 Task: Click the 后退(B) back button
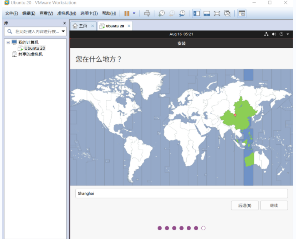pyautogui.click(x=245, y=205)
